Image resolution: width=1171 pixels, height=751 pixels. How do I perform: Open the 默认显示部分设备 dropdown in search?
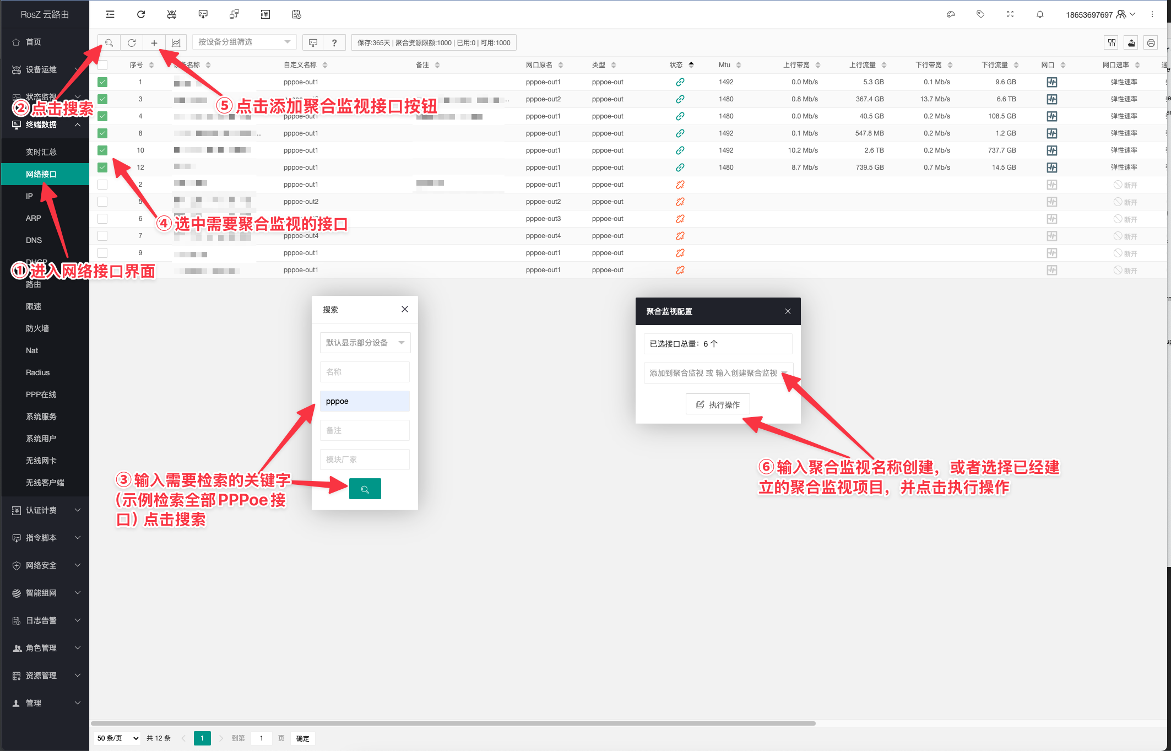365,343
